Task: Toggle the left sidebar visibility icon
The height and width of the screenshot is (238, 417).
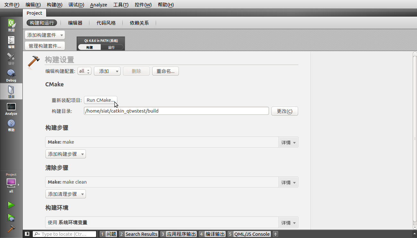Action: click(27, 234)
